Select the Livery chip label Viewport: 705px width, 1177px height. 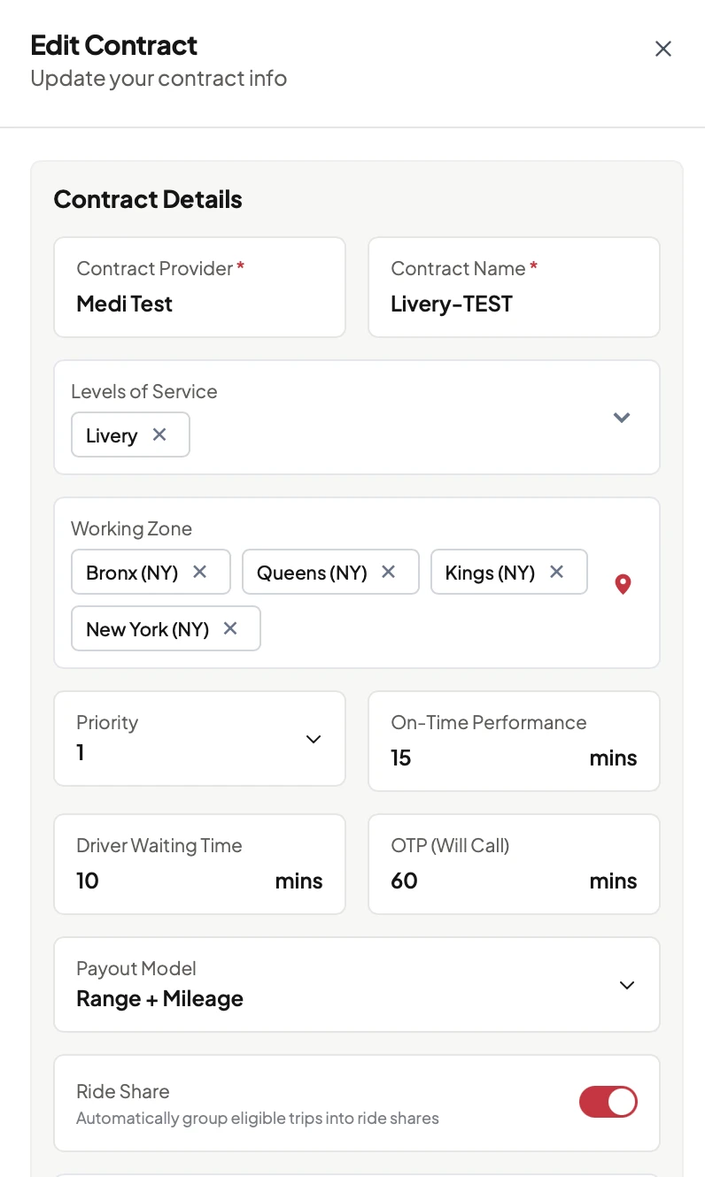click(x=112, y=435)
